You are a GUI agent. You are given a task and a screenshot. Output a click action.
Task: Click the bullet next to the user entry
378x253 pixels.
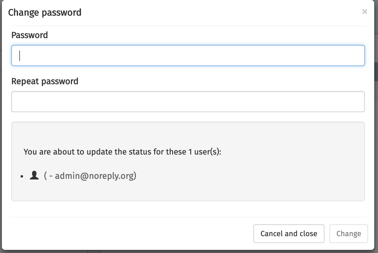[21, 176]
